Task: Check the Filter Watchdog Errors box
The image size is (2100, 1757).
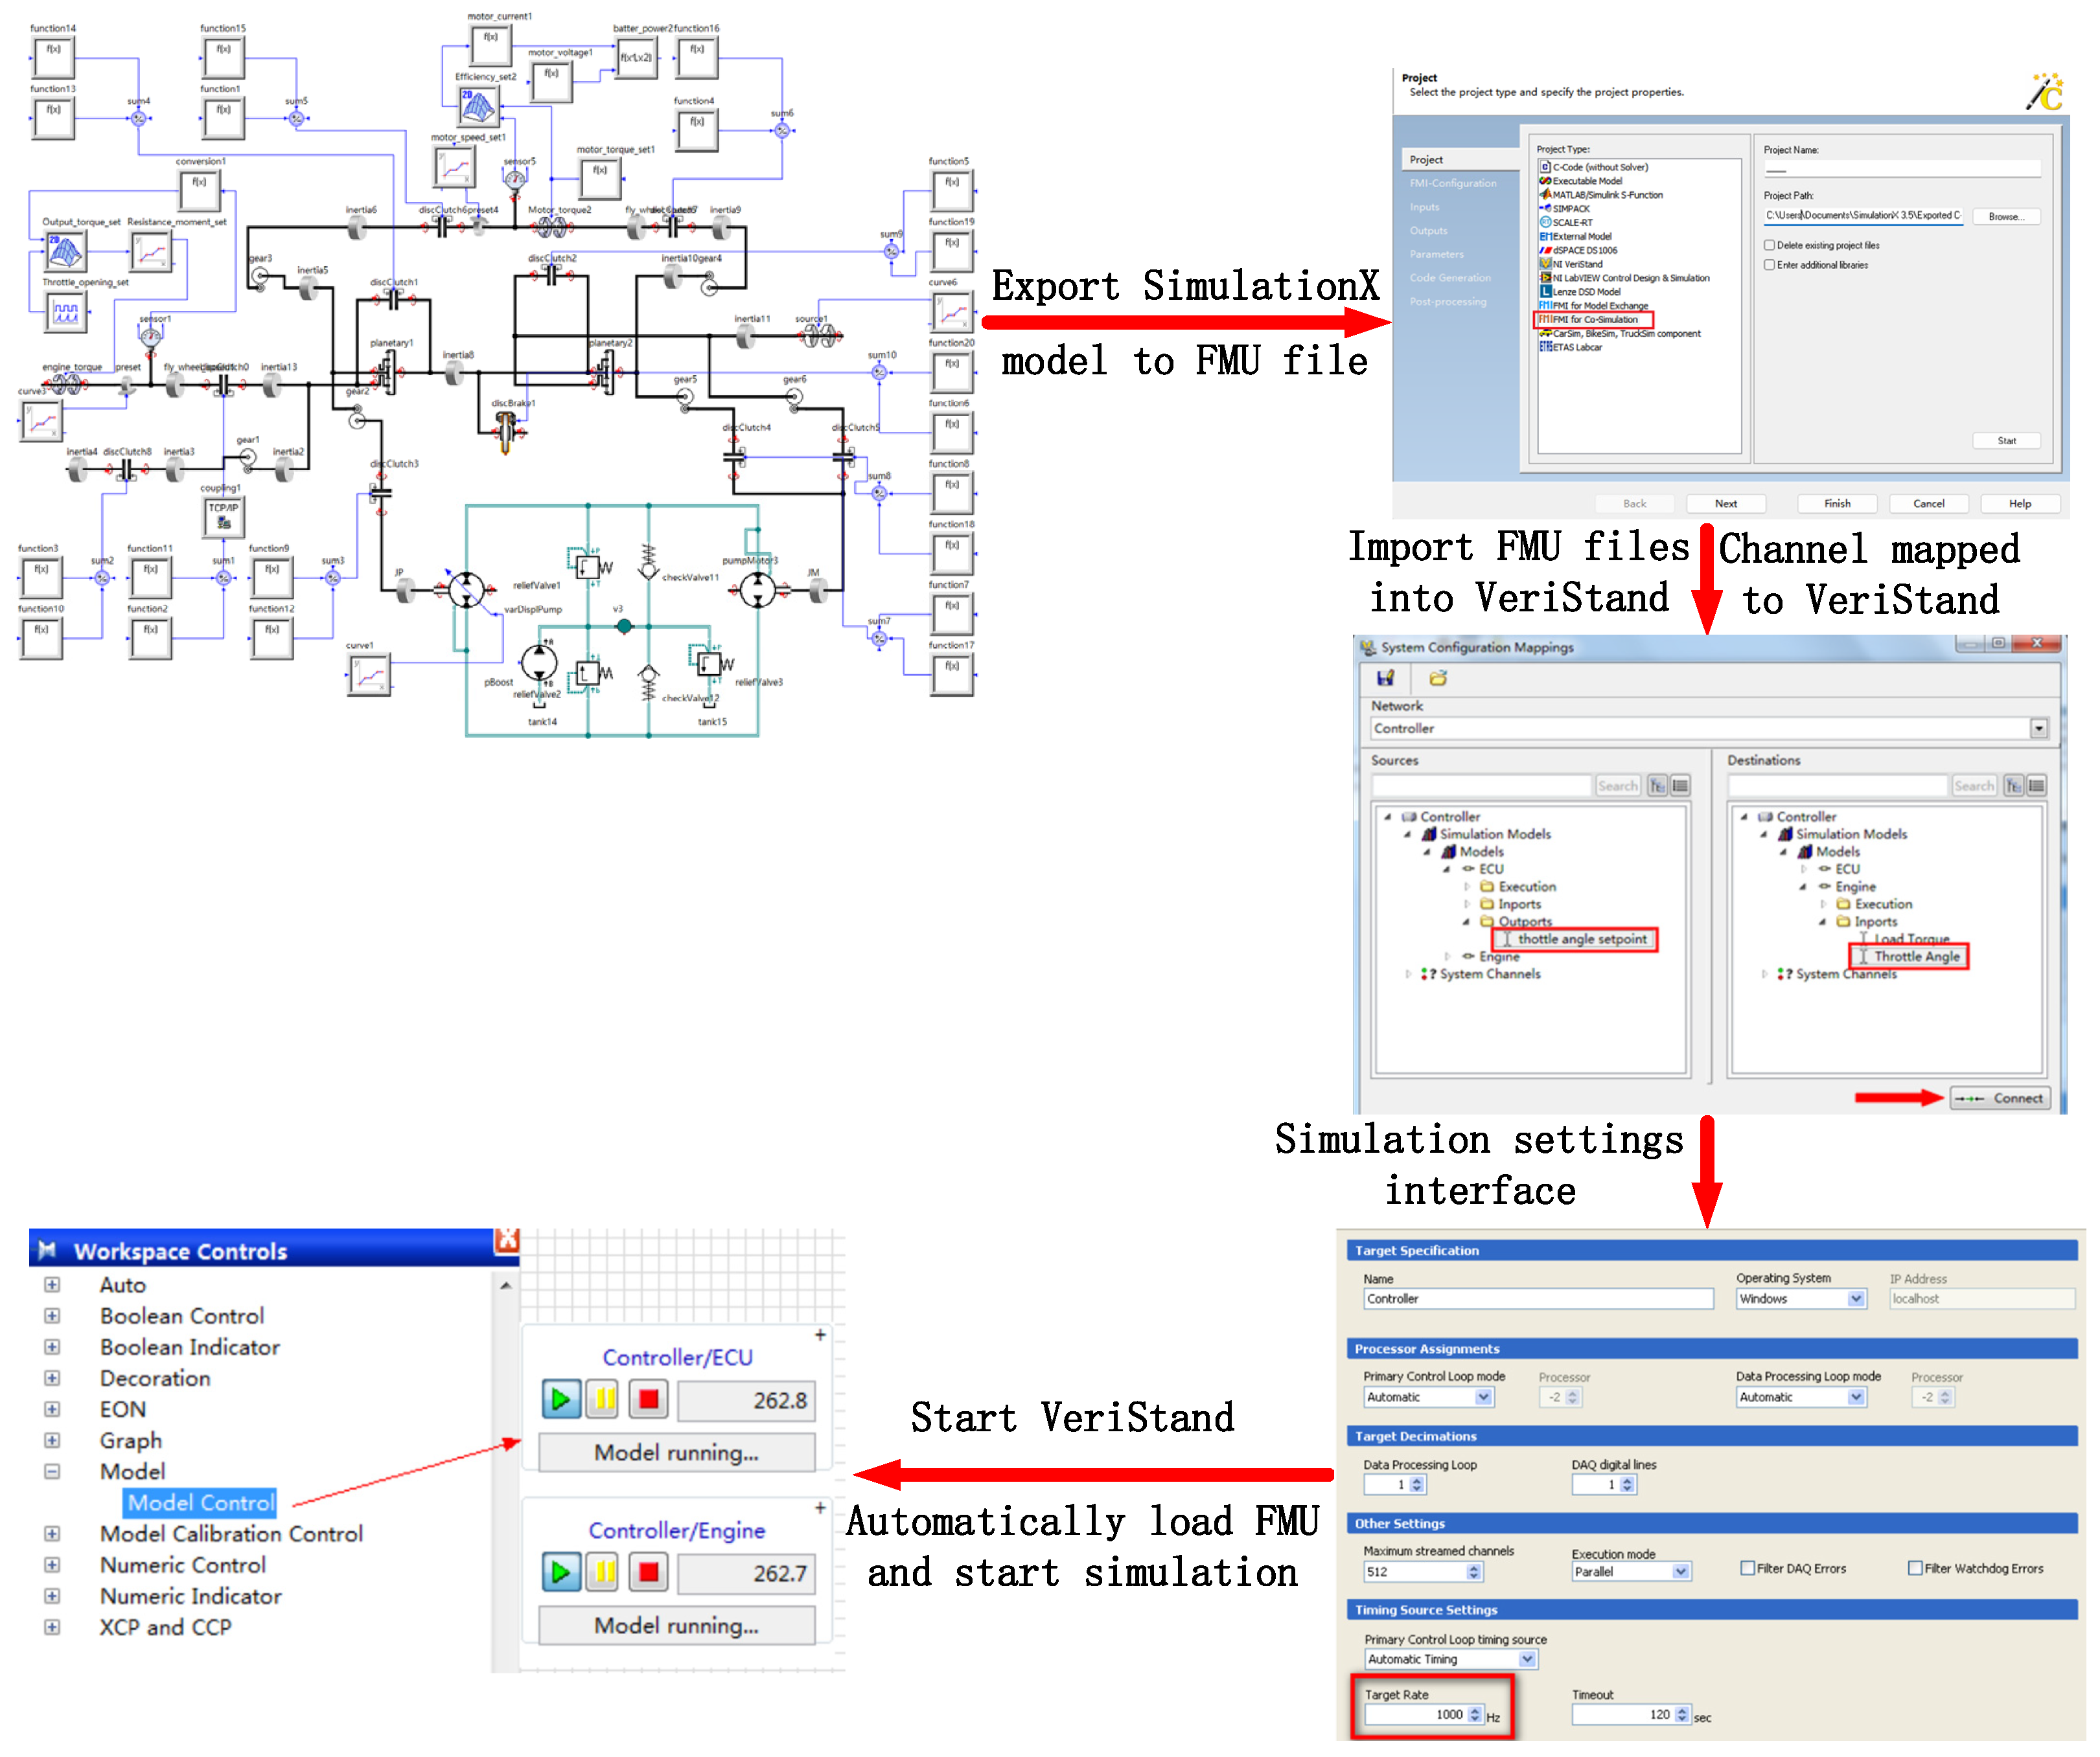Action: [x=1915, y=1568]
